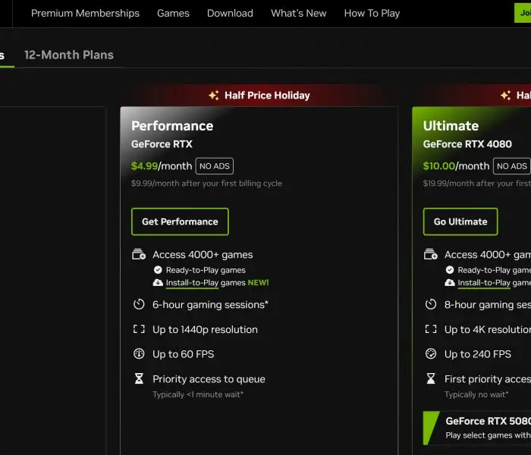Click hourglass icon beside Priority access to queue

(x=139, y=378)
